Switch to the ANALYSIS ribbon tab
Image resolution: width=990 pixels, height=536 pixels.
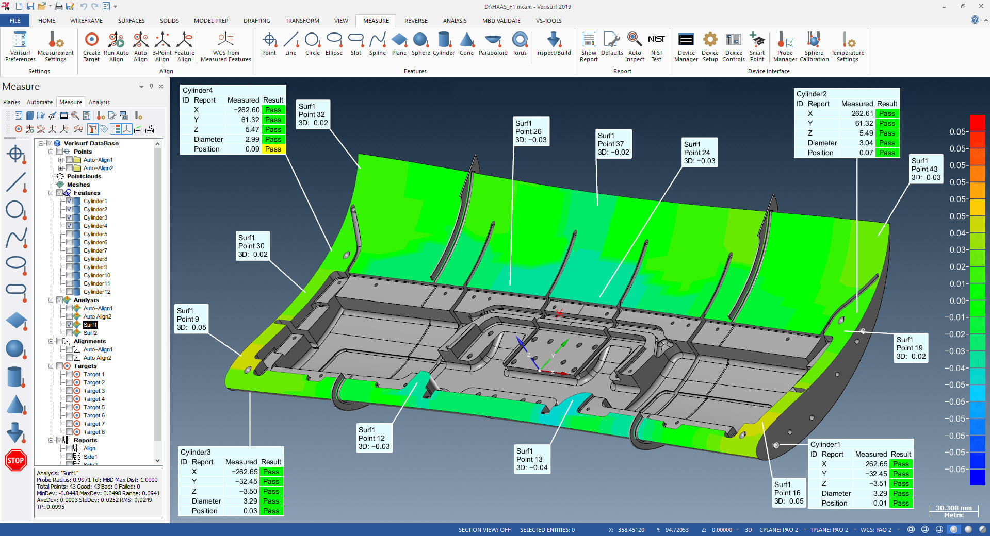pyautogui.click(x=455, y=21)
